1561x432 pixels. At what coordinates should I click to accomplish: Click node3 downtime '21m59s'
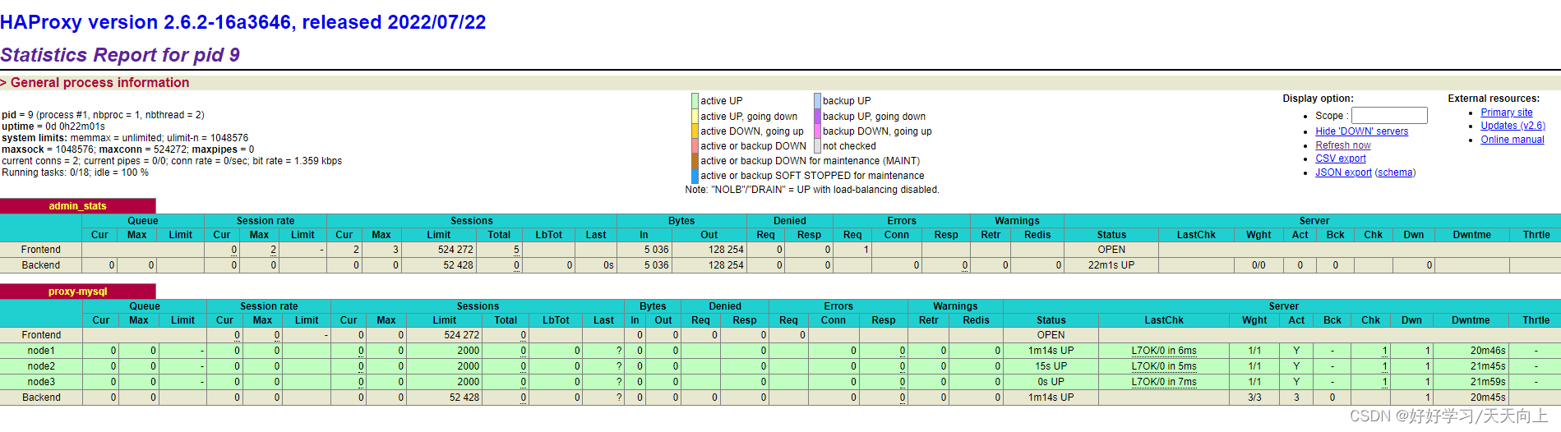[x=1488, y=382]
